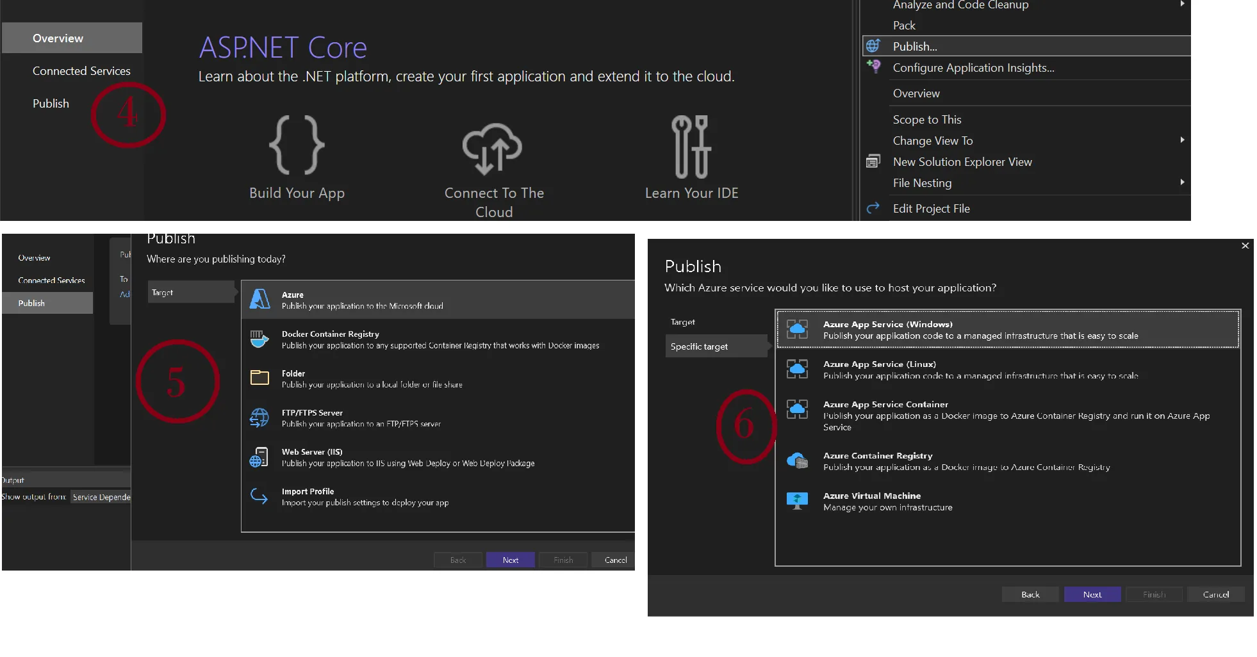
Task: Click Finish in 'Where are you publishing' dialog
Action: 563,560
